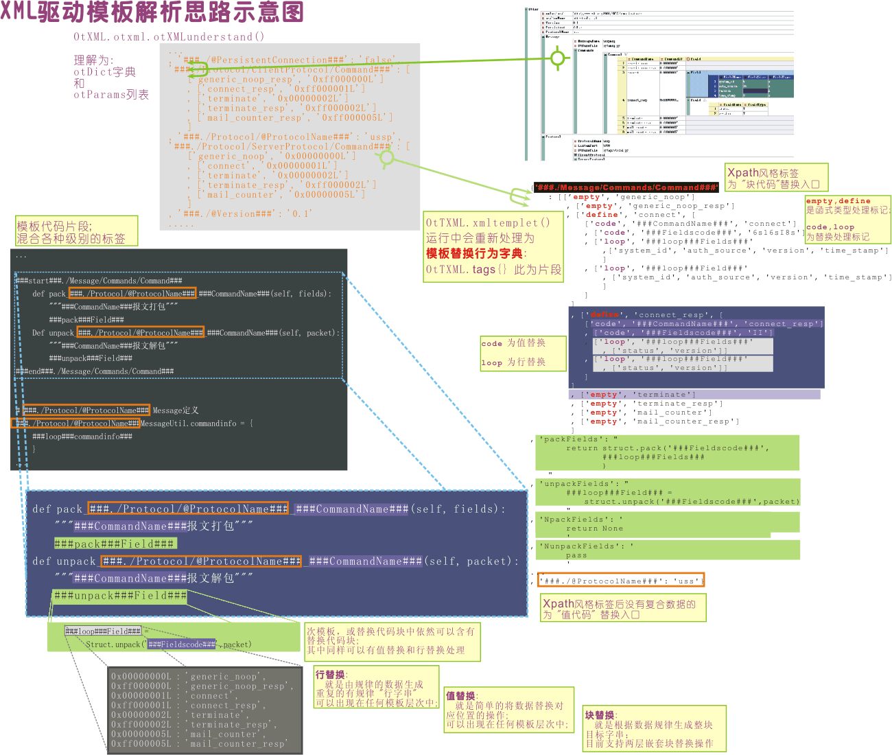
Task: Click the orange-boxed ProtocolName tag after 'def pack_' in large panel
Action: point(188,509)
